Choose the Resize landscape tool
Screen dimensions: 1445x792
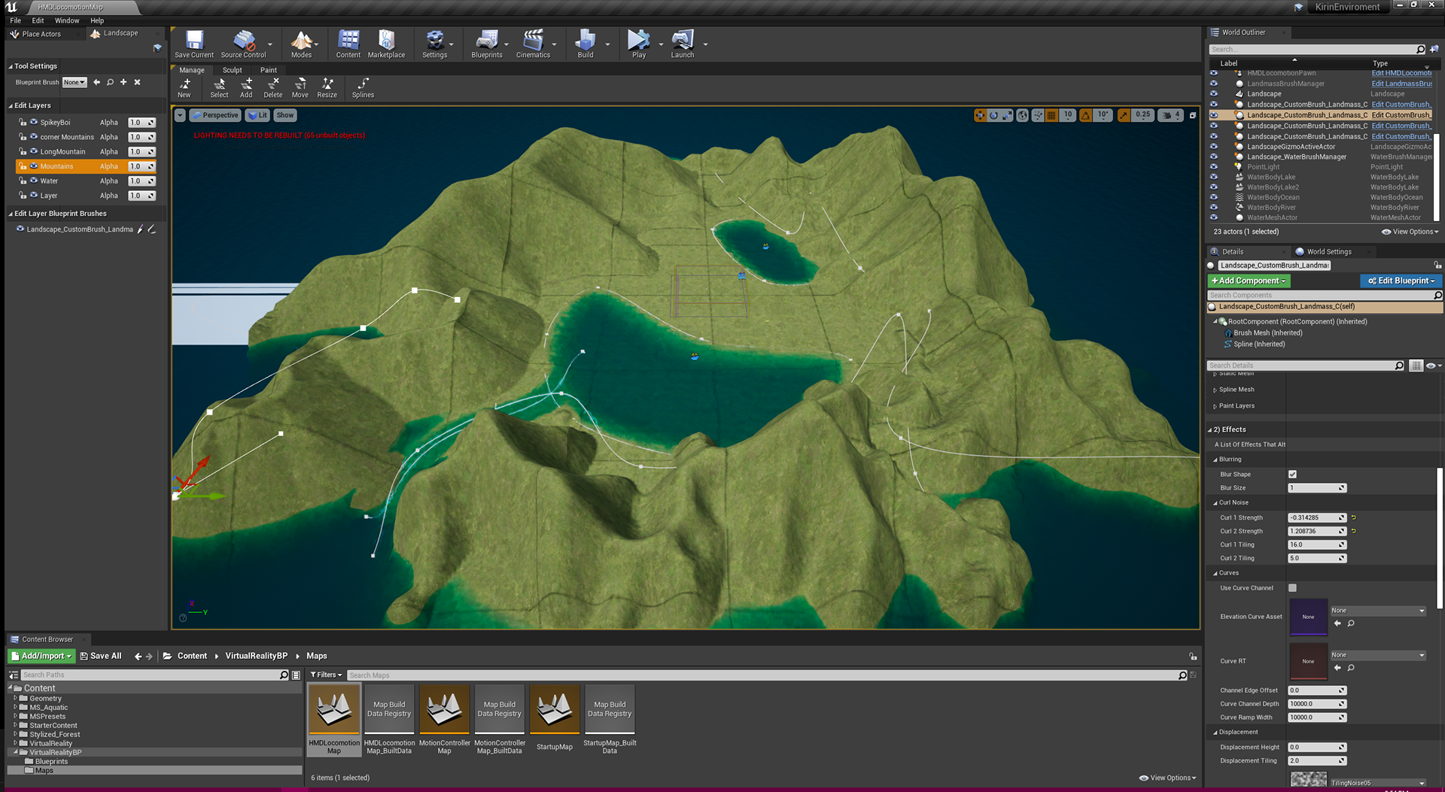tap(327, 87)
